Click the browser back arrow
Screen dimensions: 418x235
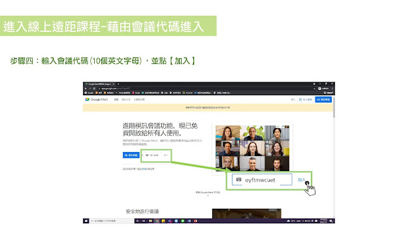point(86,89)
